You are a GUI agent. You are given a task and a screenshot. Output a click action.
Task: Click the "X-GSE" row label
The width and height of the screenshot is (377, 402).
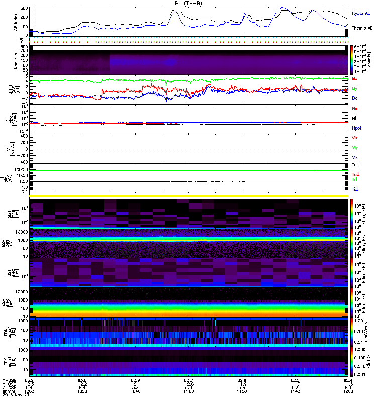[9, 380]
